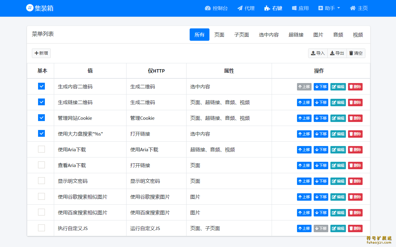Viewport: 396px width, 247px height.
Task: Move 生成链接二维码 up with 上移
Action: click(304, 103)
